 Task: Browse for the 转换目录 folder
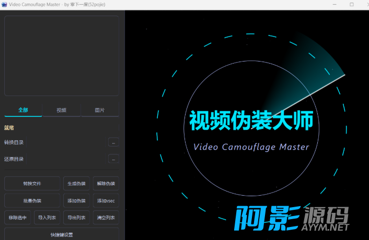[x=113, y=142]
